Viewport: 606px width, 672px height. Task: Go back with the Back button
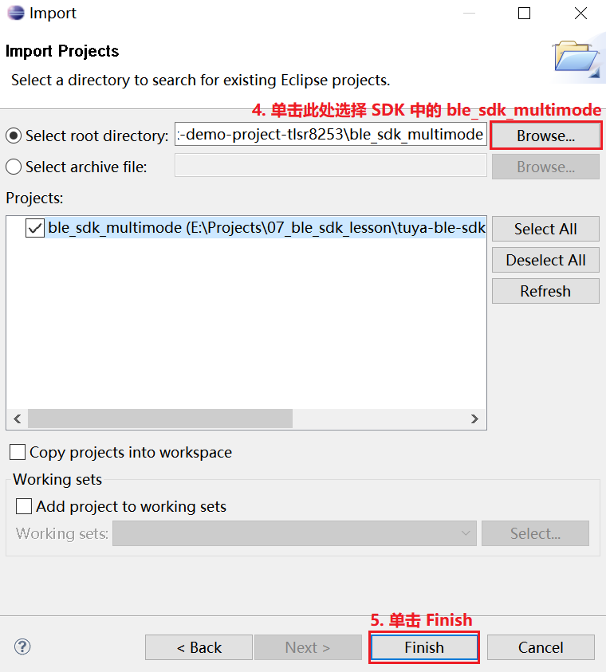[199, 647]
